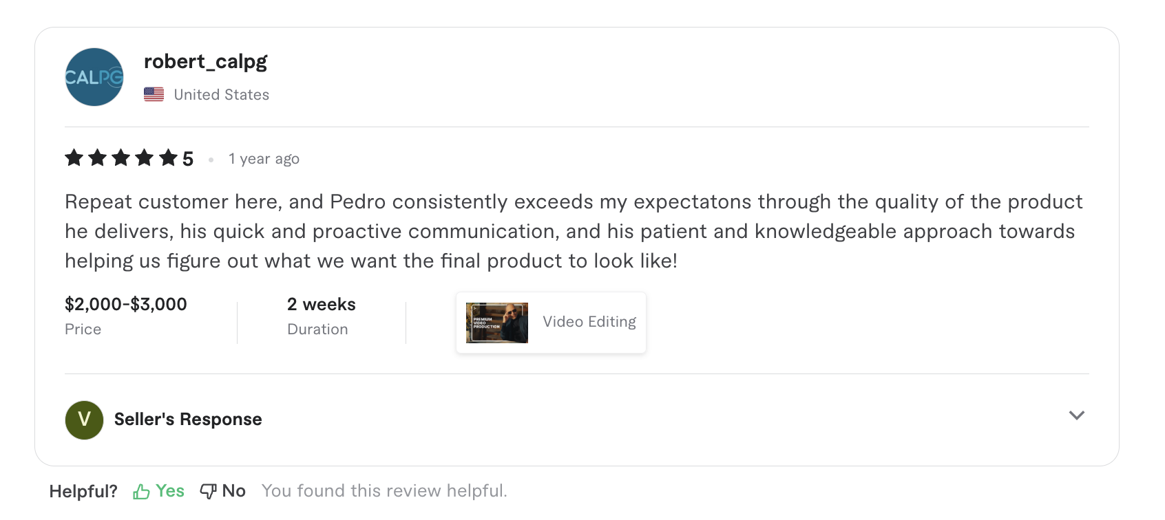
Task: Click the thumbs up icon
Action: (x=141, y=491)
